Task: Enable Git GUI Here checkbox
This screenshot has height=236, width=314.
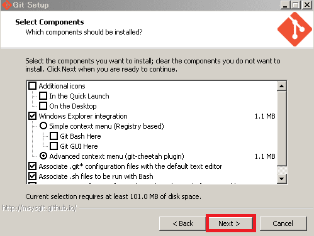Action: pyautogui.click(x=53, y=146)
